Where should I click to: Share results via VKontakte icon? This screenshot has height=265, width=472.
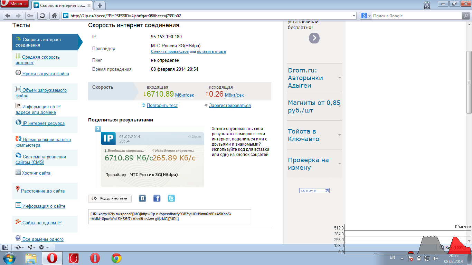tap(142, 198)
